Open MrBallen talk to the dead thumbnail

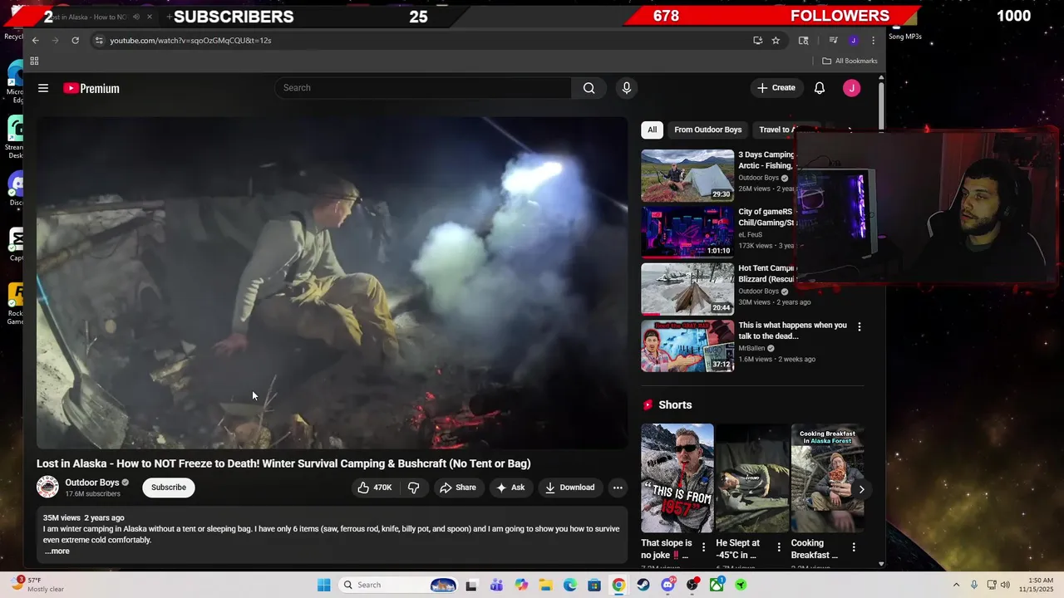click(x=687, y=346)
